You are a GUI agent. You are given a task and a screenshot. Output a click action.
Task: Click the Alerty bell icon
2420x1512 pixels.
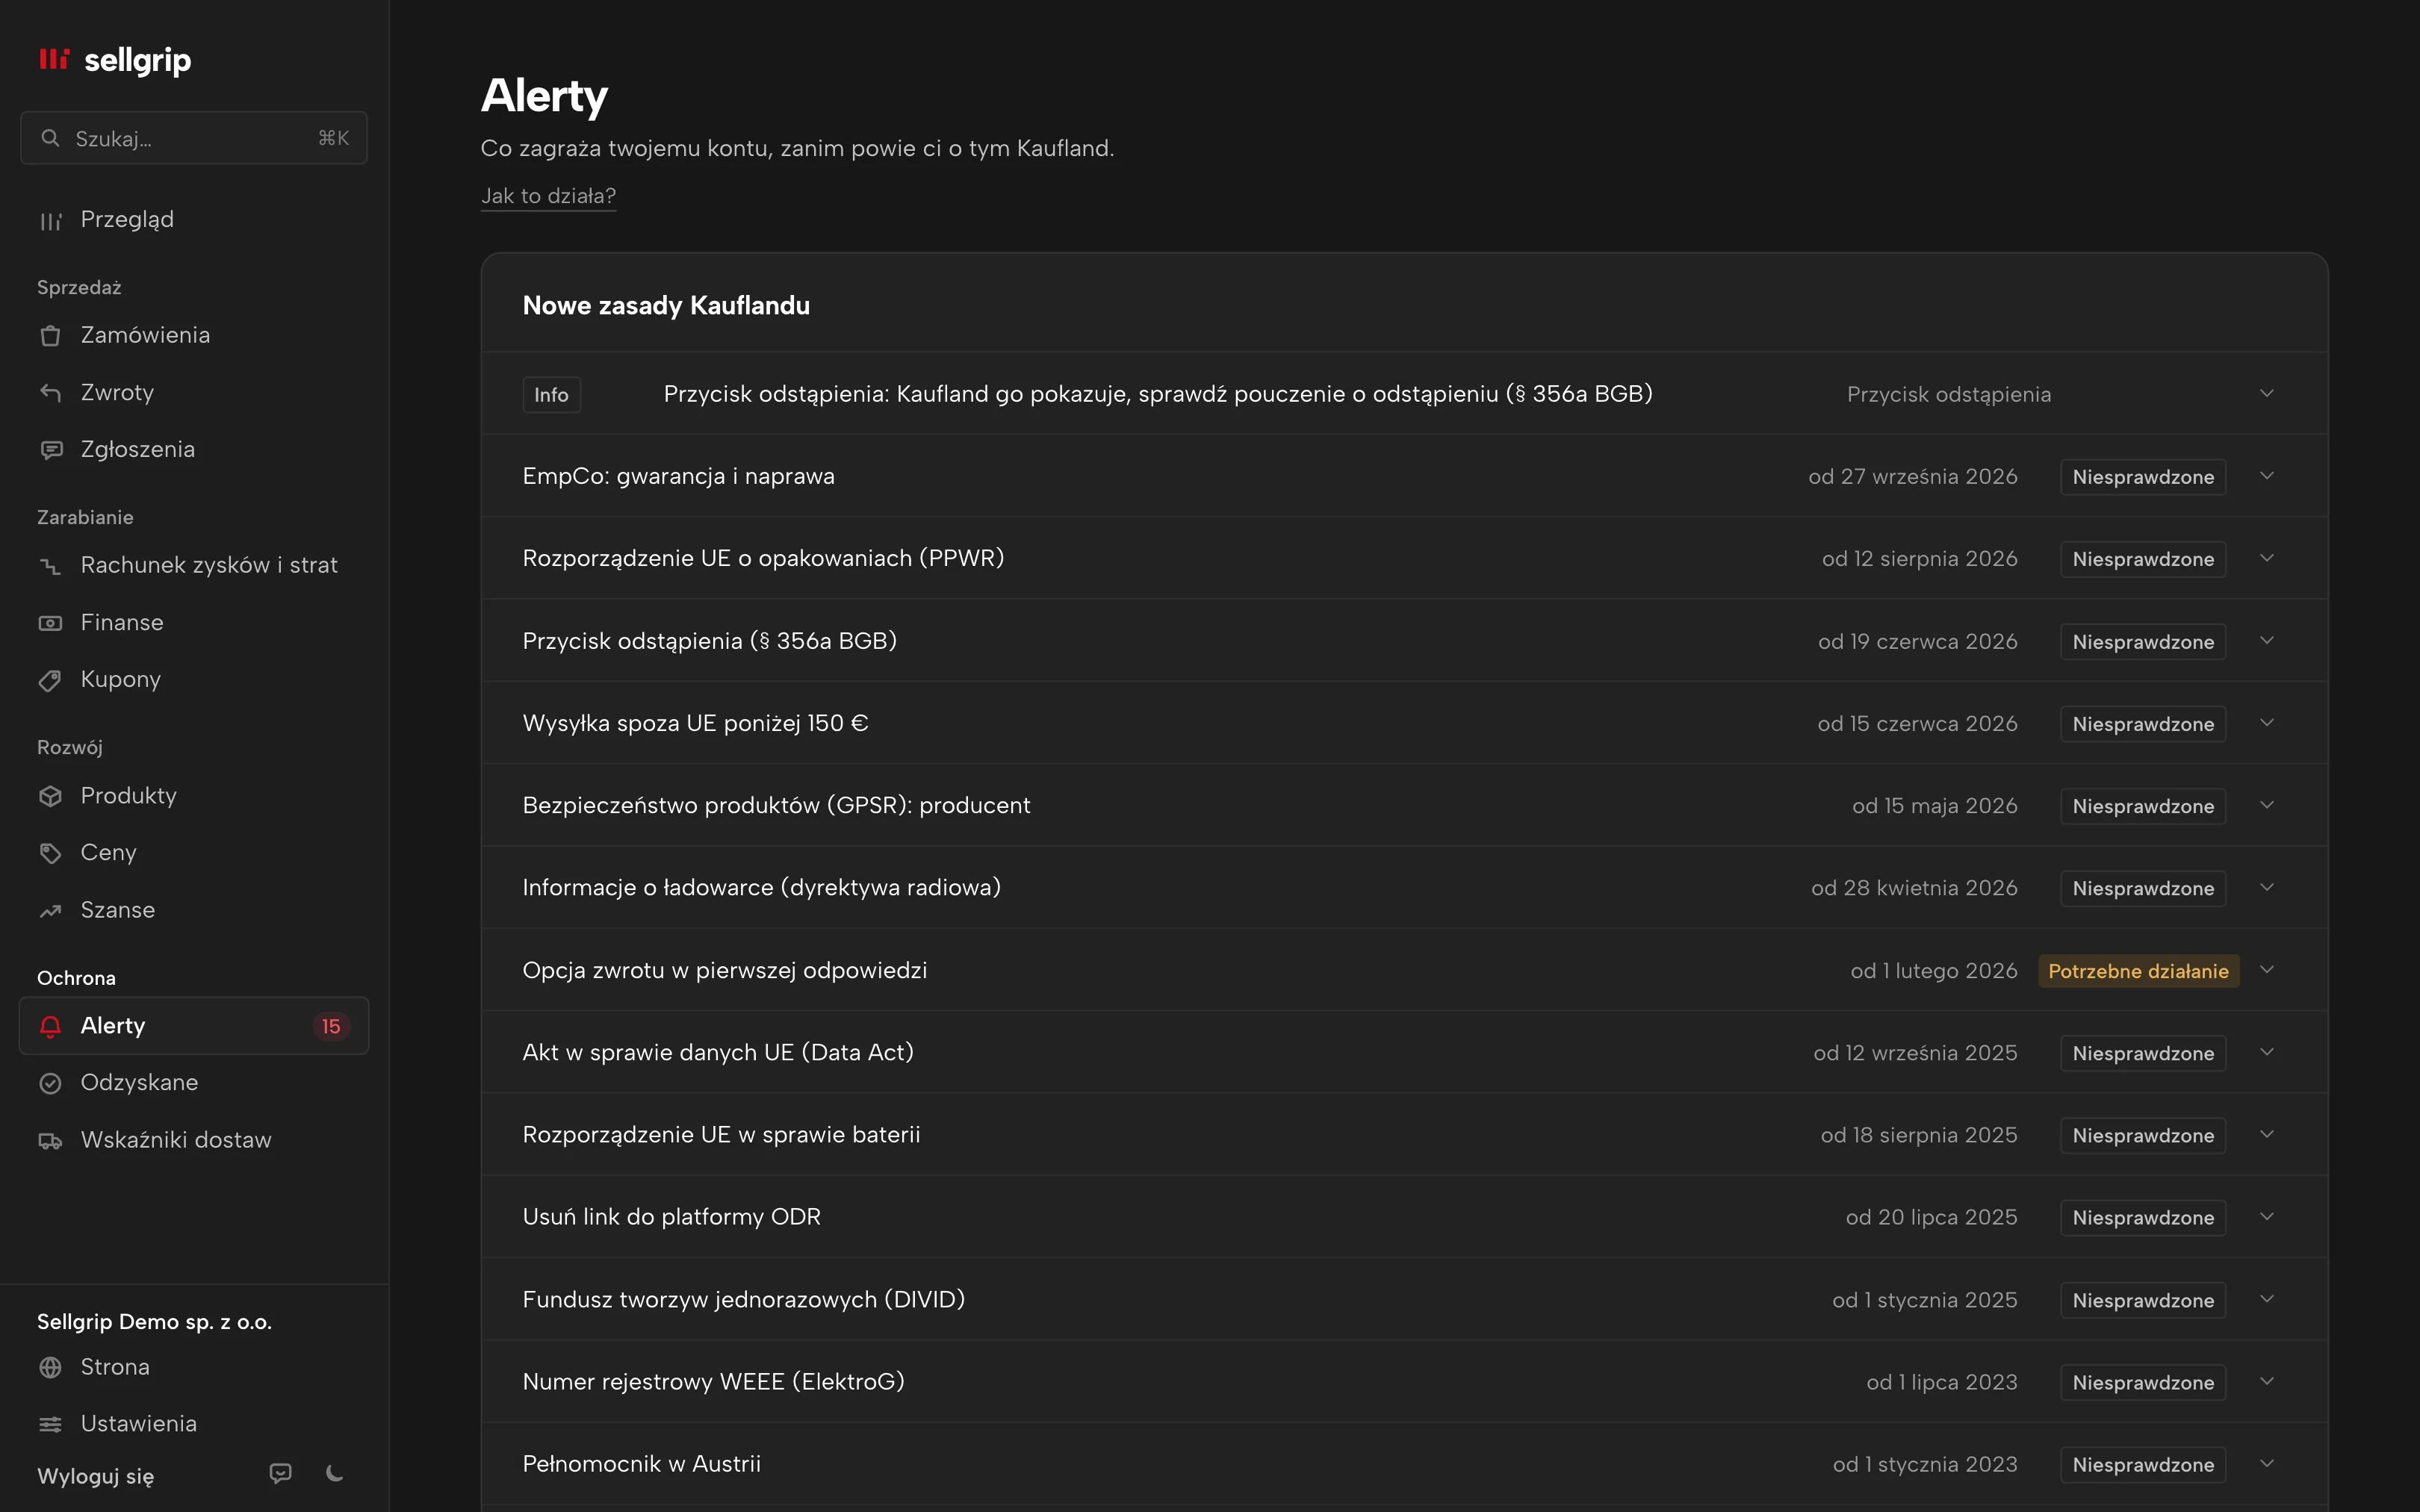click(x=51, y=1026)
